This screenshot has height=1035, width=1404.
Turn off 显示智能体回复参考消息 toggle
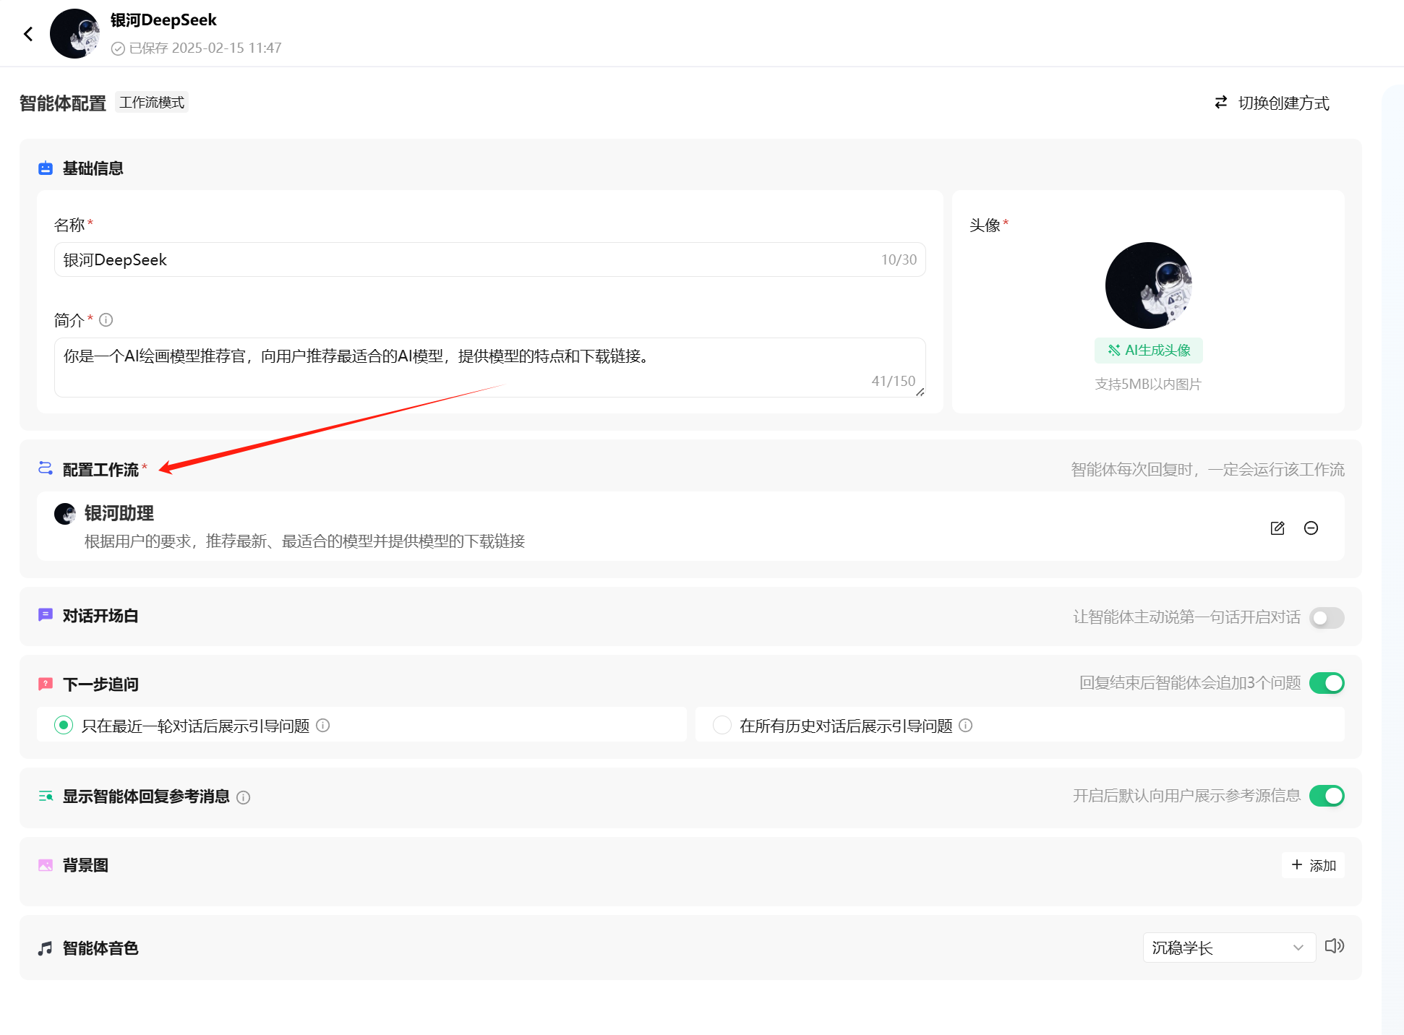1327,796
